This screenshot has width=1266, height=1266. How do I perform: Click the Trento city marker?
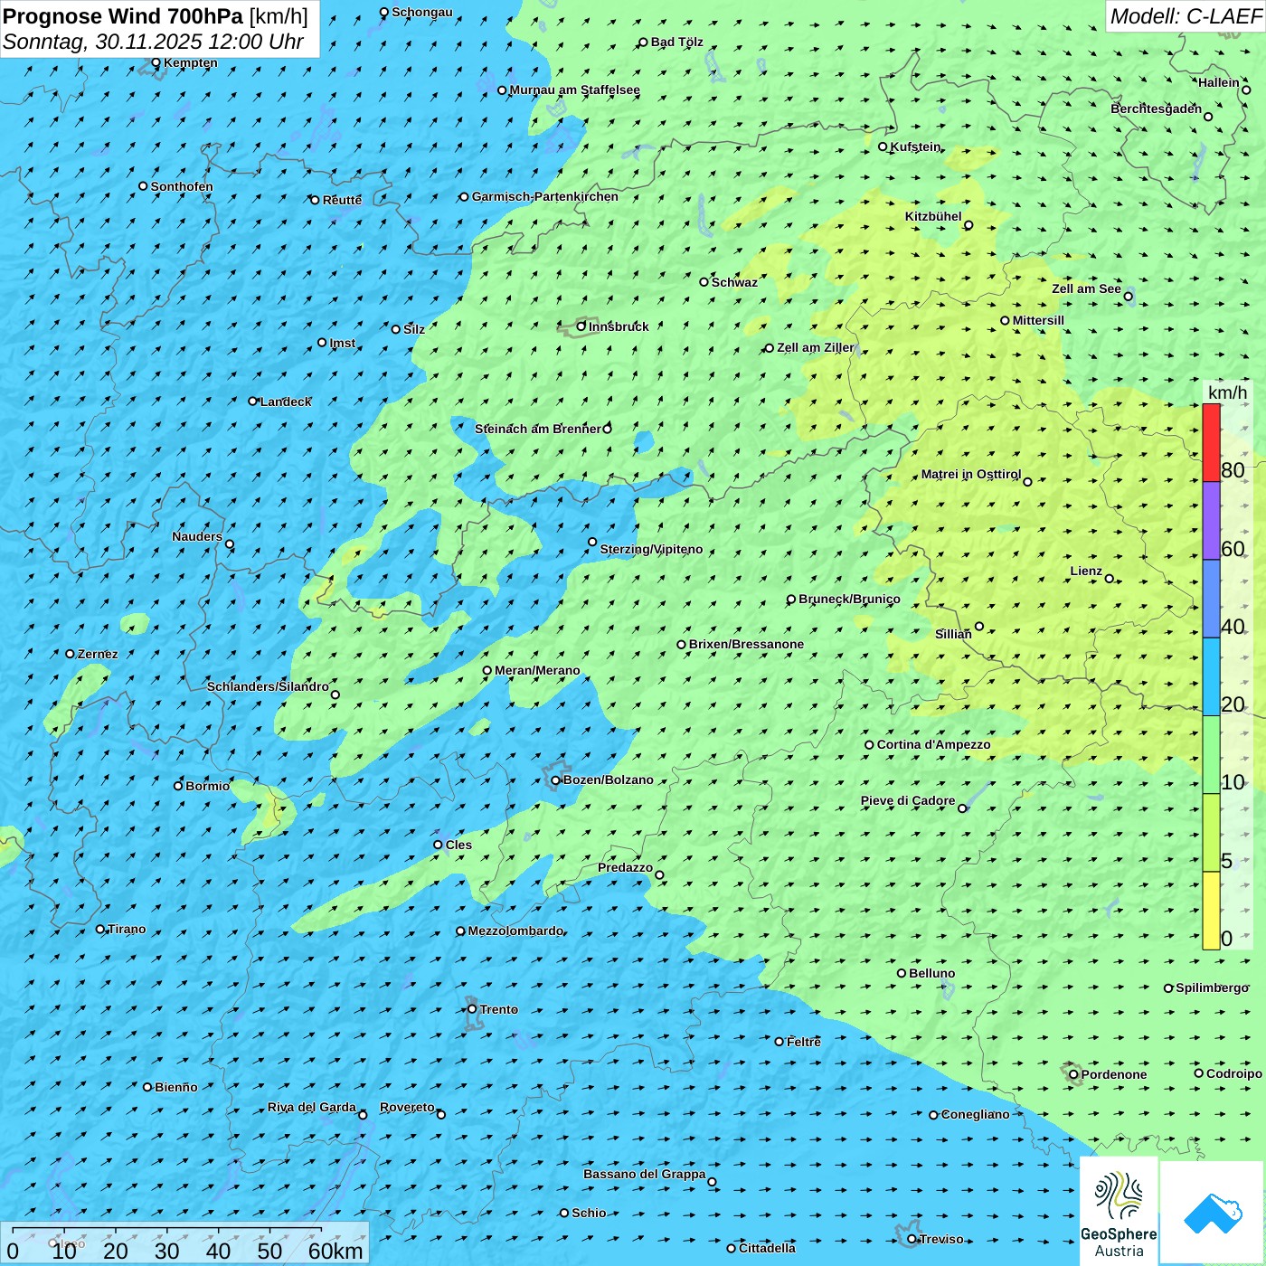point(472,1009)
